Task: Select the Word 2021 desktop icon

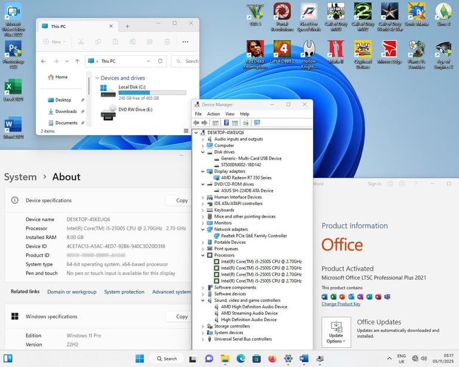Action: pyautogui.click(x=13, y=128)
